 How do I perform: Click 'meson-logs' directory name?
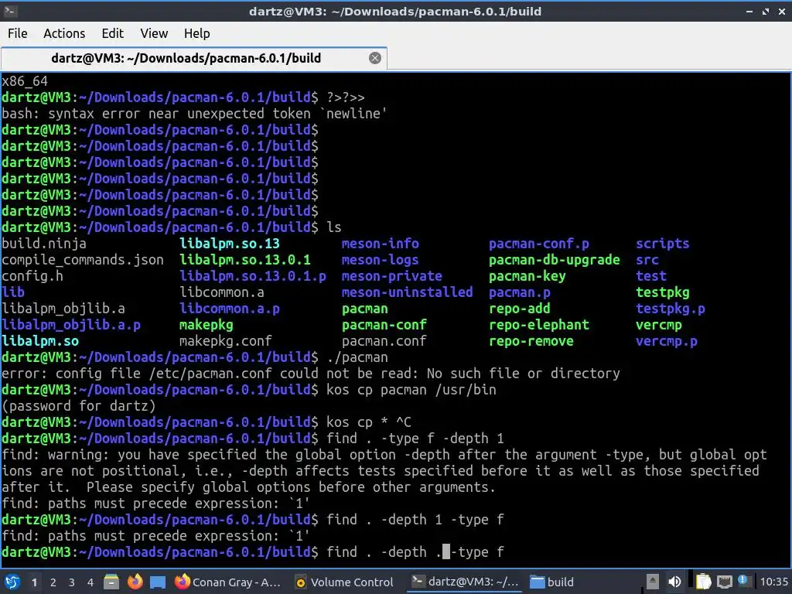point(381,260)
